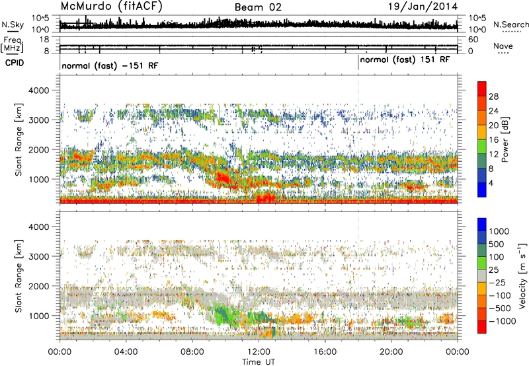Click the Nave legend label
The width and height of the screenshot is (529, 366).
pyautogui.click(x=503, y=46)
